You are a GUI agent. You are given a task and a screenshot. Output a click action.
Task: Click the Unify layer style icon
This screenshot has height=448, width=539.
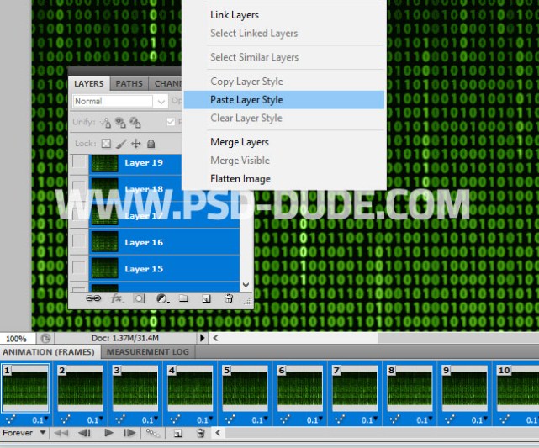click(x=135, y=123)
